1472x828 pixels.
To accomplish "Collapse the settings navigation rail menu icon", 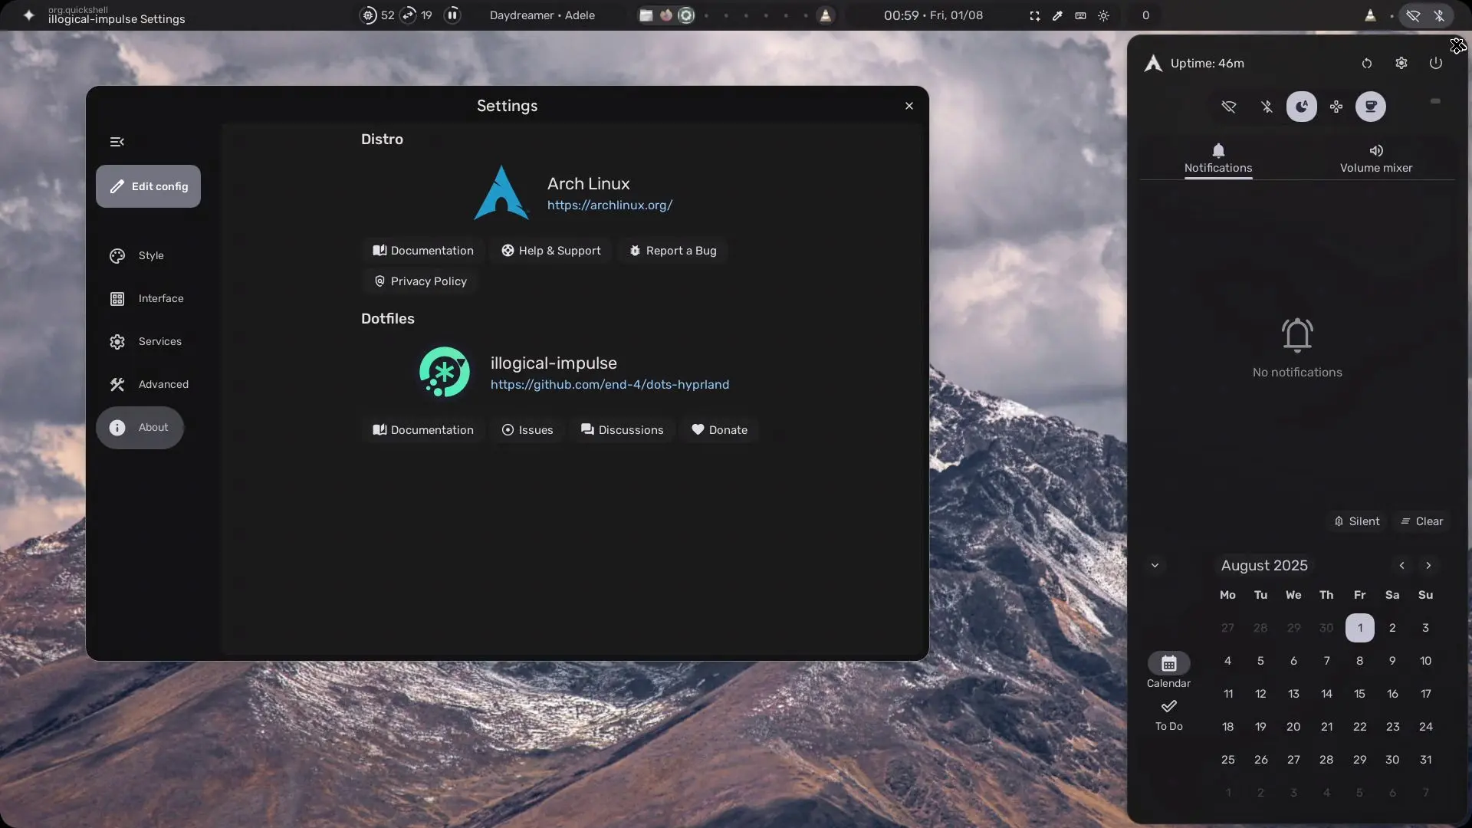I will click(x=117, y=142).
